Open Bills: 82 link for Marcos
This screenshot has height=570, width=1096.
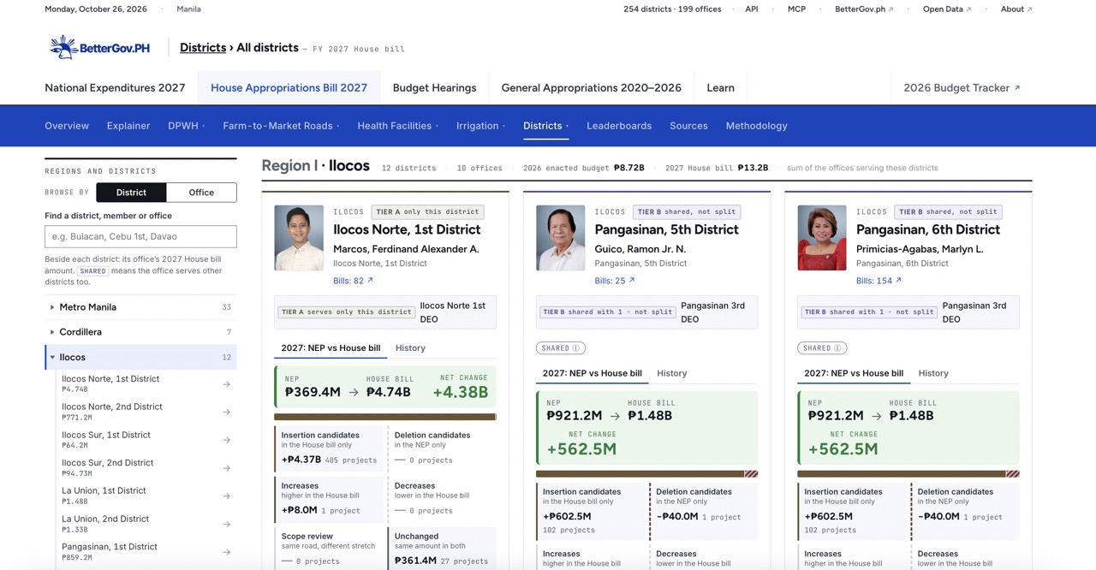tap(353, 281)
